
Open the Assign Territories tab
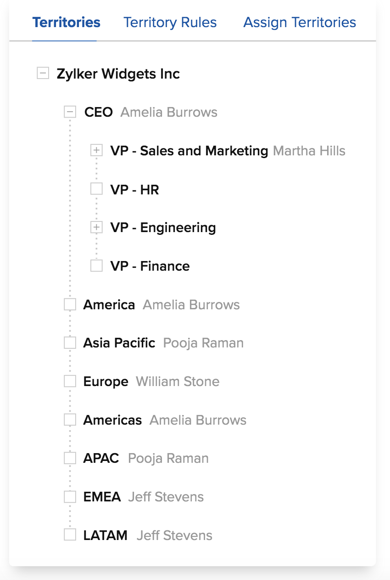point(300,23)
